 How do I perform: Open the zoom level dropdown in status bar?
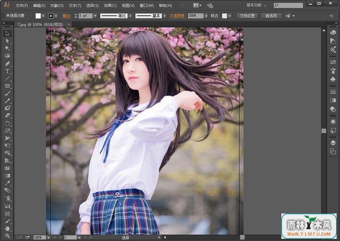tap(48, 237)
